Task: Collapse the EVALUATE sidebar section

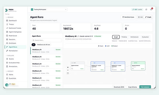Action: point(10,56)
